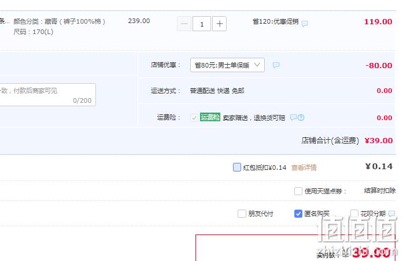This screenshot has width=403, height=261.
Task: Check the 朋友代付 option
Action: (x=242, y=214)
